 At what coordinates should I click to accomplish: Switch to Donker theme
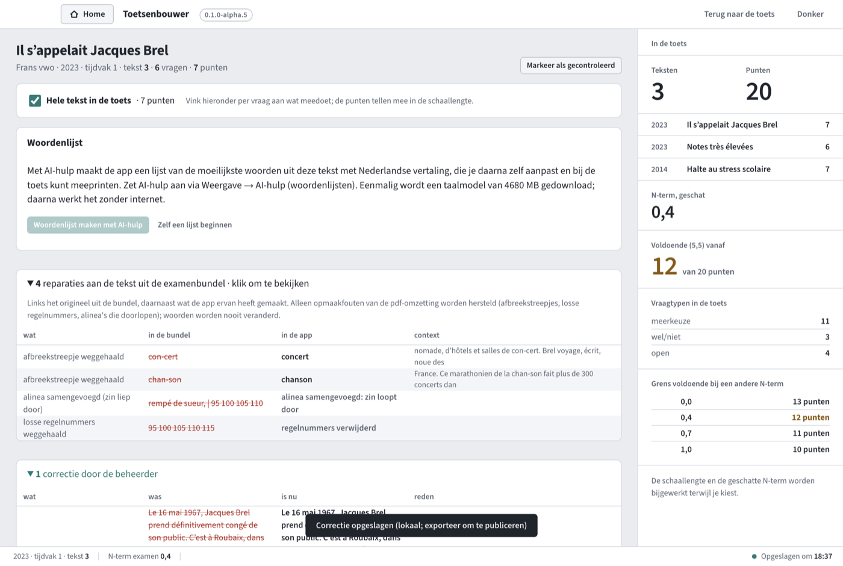click(810, 14)
